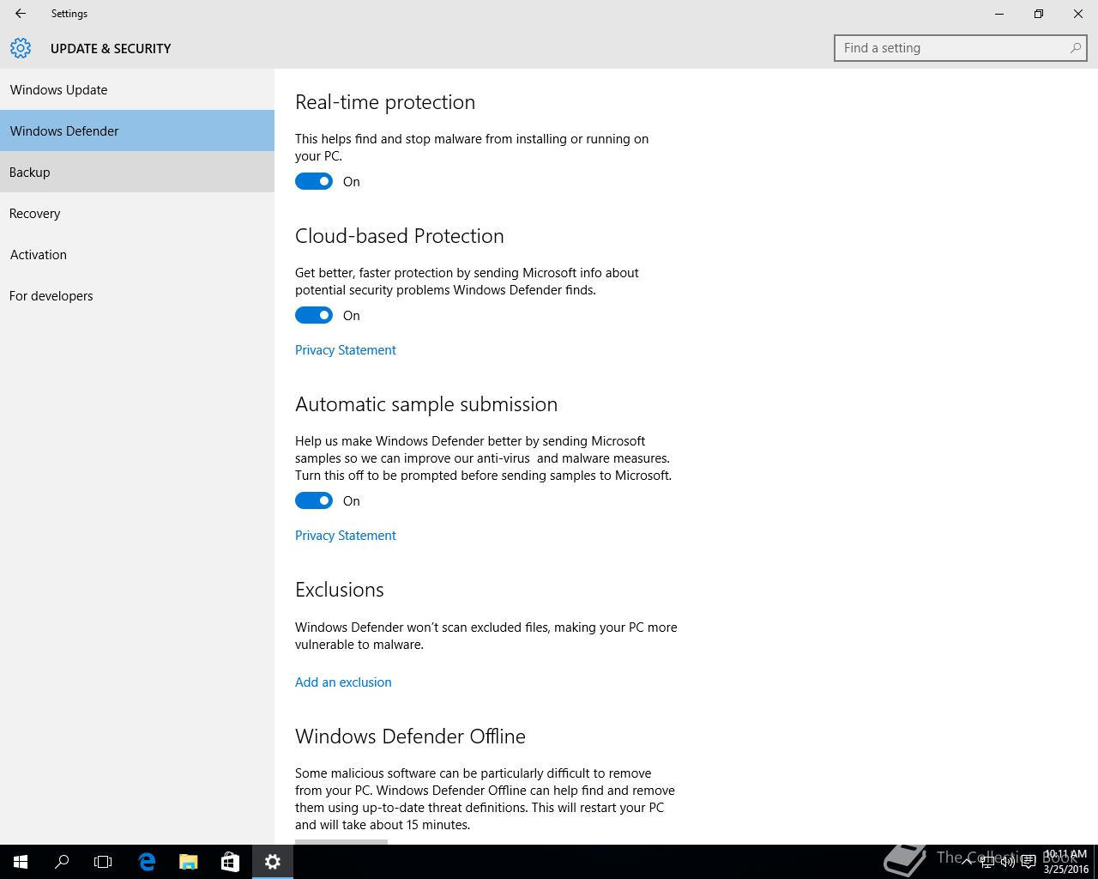Click the Update & Security gear icon
Viewport: 1098px width, 879px height.
coord(21,48)
